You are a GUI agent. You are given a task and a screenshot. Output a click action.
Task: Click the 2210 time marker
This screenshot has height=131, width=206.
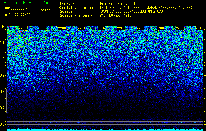point(199,28)
